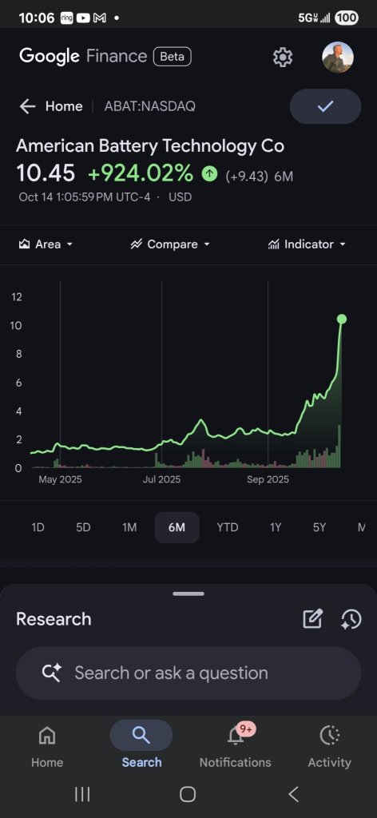The width and height of the screenshot is (377, 818).
Task: Select the 6M time range
Action: pos(177,527)
